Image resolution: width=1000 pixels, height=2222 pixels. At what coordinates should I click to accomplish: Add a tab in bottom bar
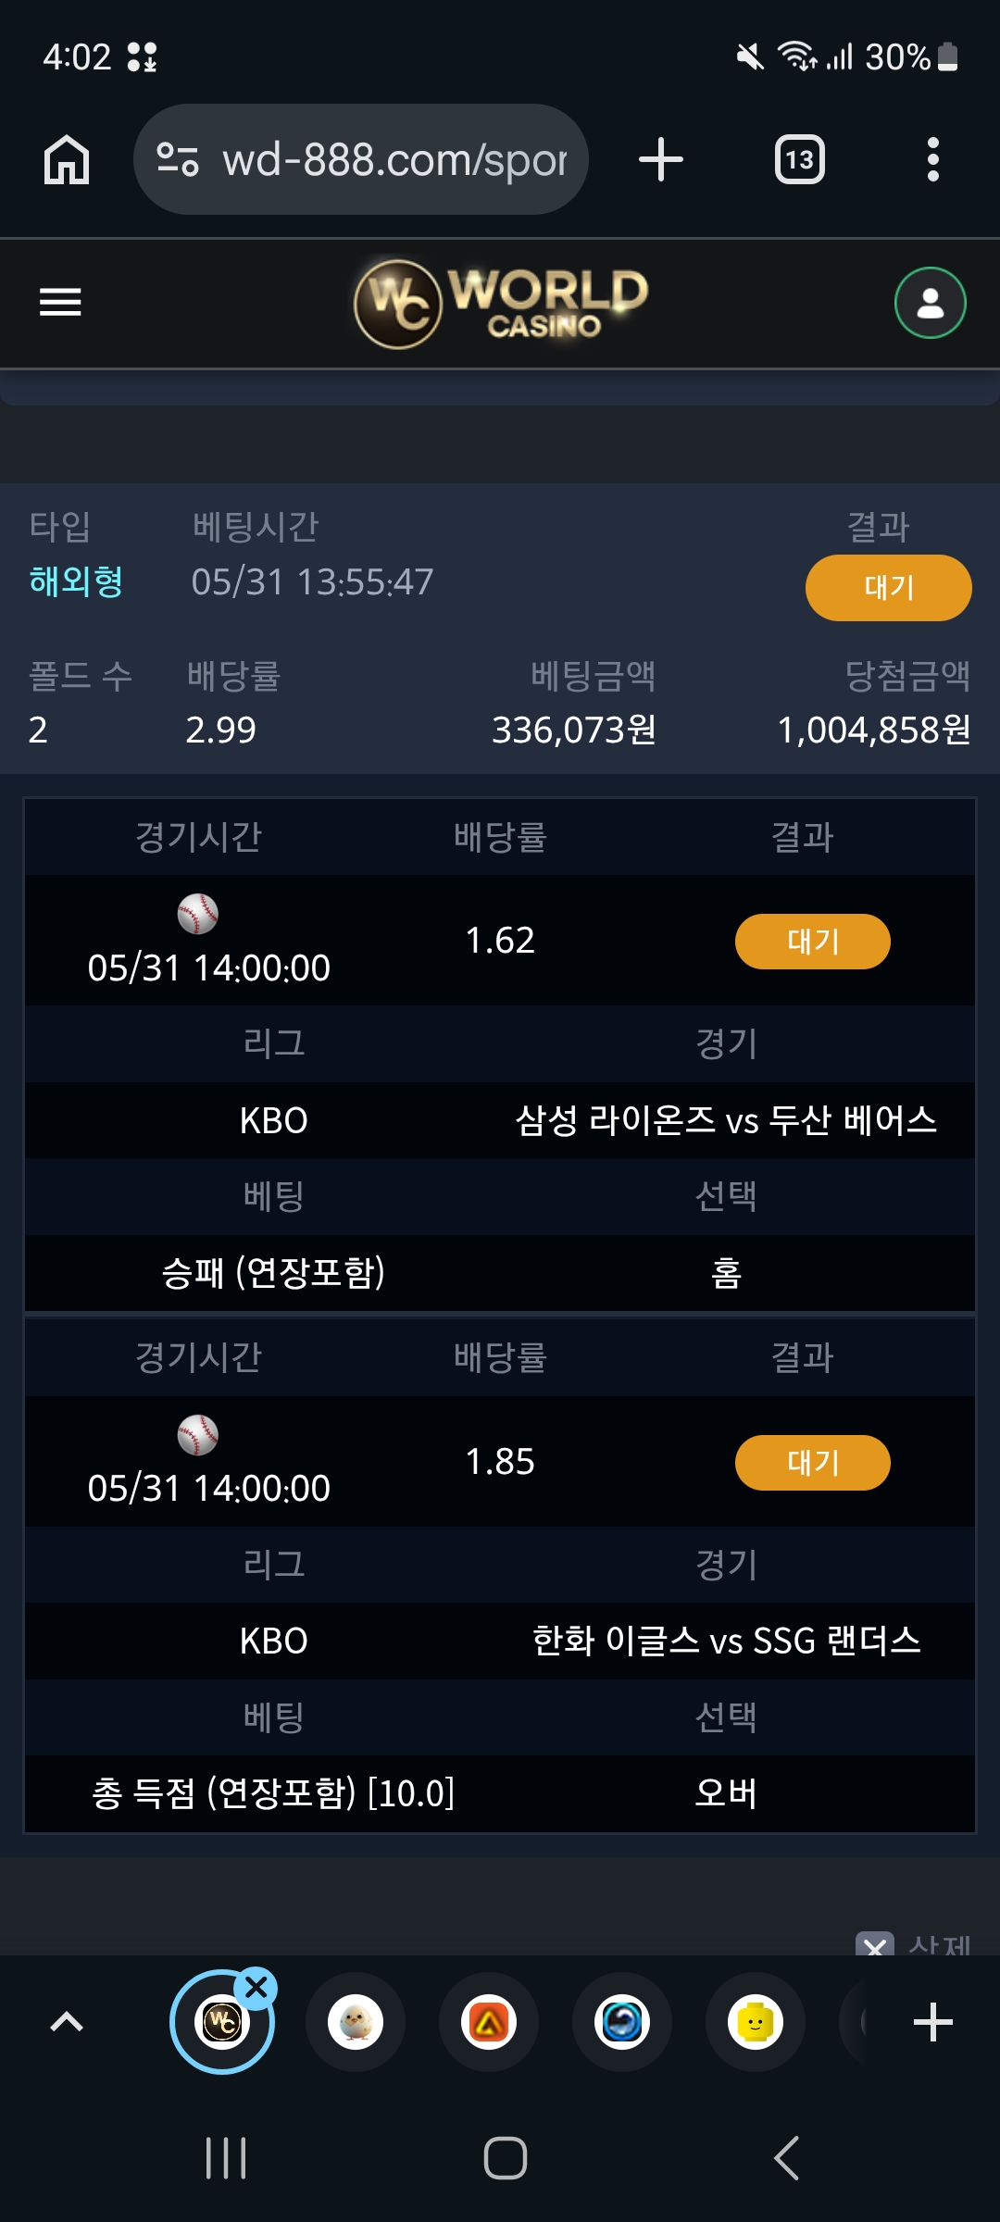(x=932, y=2022)
